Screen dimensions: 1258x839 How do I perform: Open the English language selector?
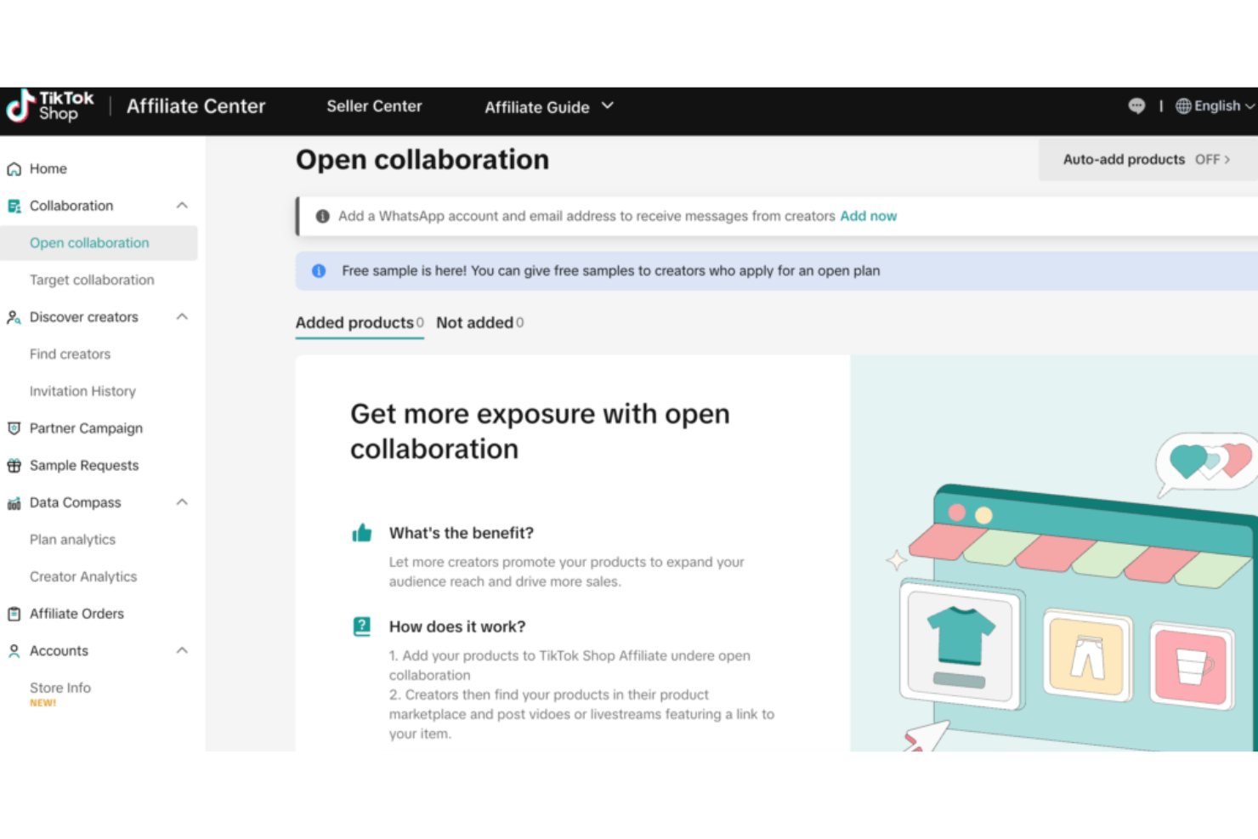click(x=1215, y=106)
